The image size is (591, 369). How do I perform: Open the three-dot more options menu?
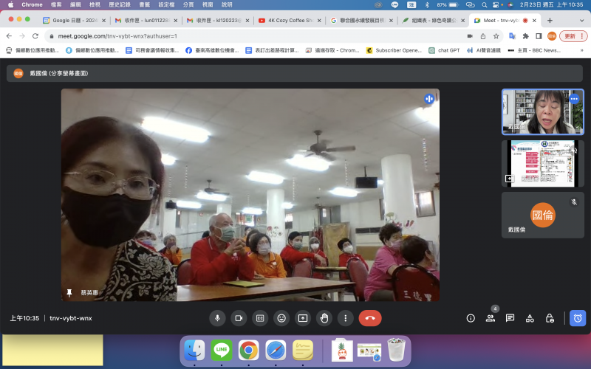(x=345, y=318)
